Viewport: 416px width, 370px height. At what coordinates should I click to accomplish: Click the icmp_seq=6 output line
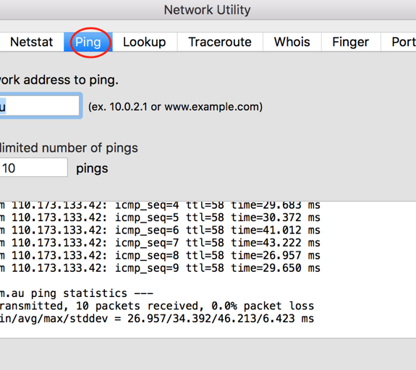pos(160,231)
